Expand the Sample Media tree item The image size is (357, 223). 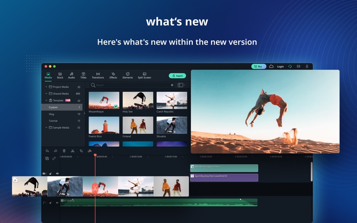coord(46,128)
